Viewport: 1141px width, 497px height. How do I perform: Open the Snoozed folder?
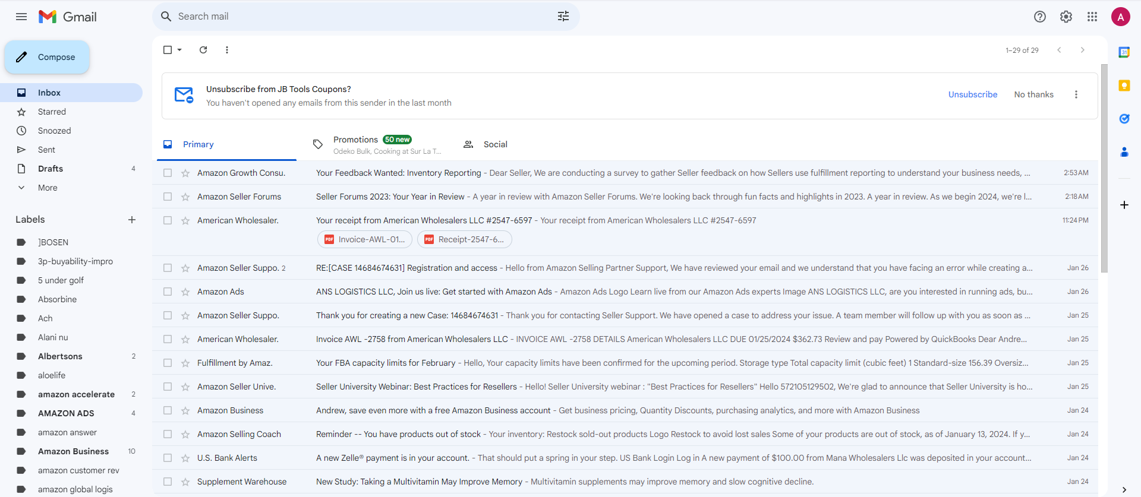71,131
